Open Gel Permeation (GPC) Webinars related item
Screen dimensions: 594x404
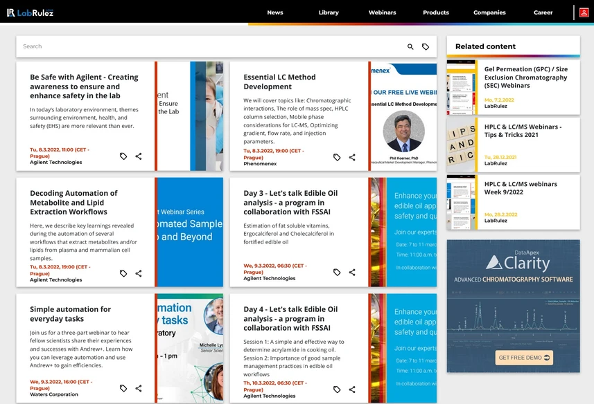[526, 77]
